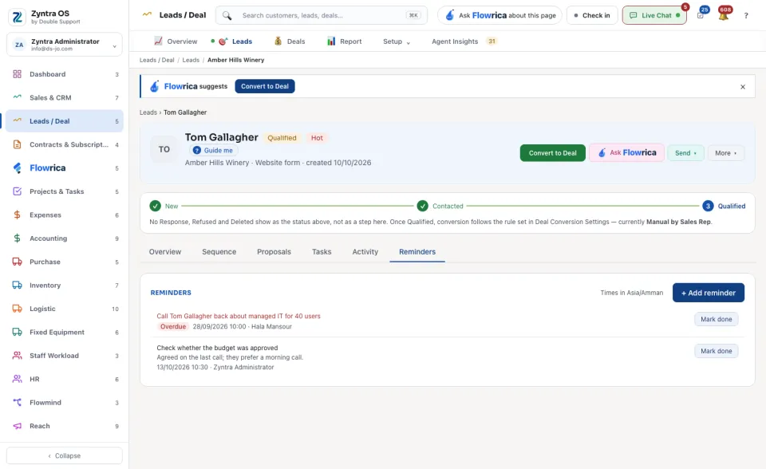Switch to the Overview lead tab
The width and height of the screenshot is (766, 469).
pos(165,252)
